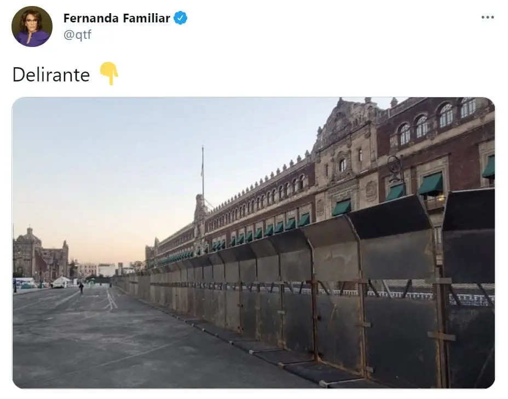Click the blue verified badge

(x=181, y=18)
